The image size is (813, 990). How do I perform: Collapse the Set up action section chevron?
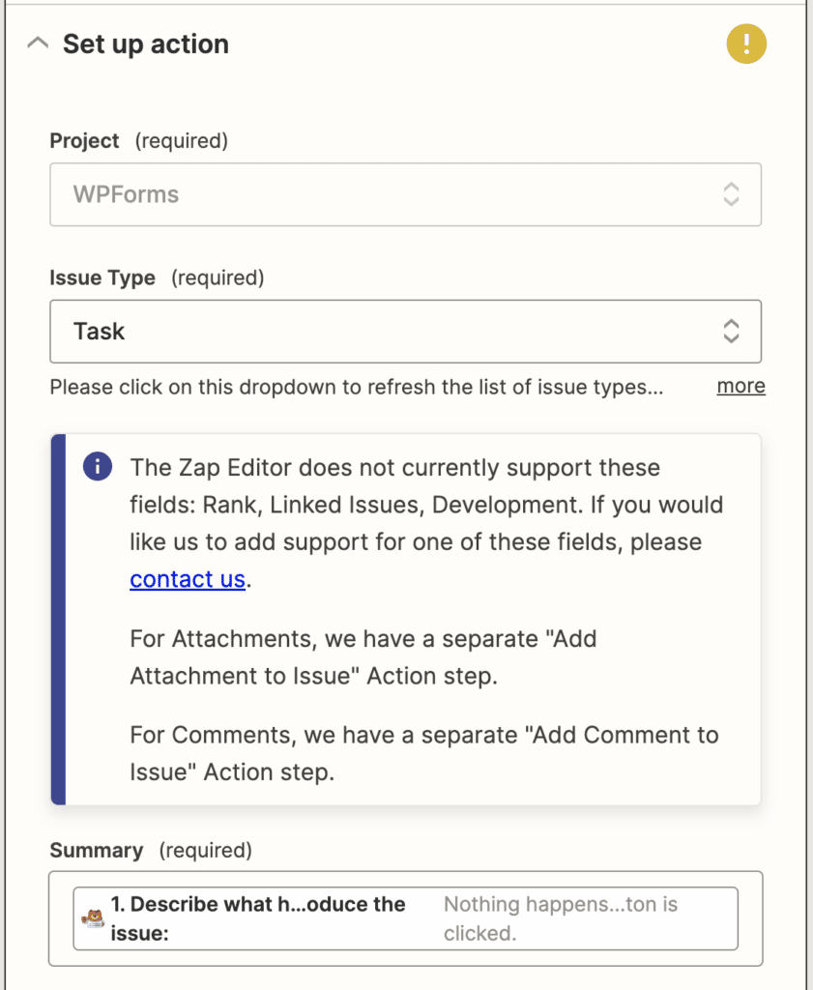(x=37, y=43)
